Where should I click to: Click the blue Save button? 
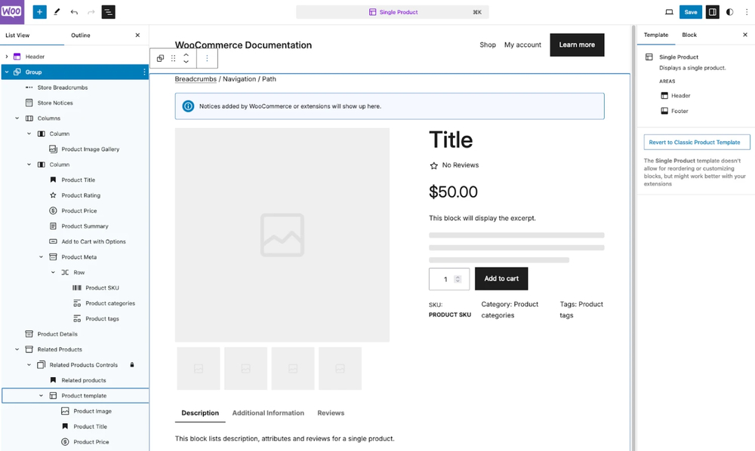click(x=691, y=11)
